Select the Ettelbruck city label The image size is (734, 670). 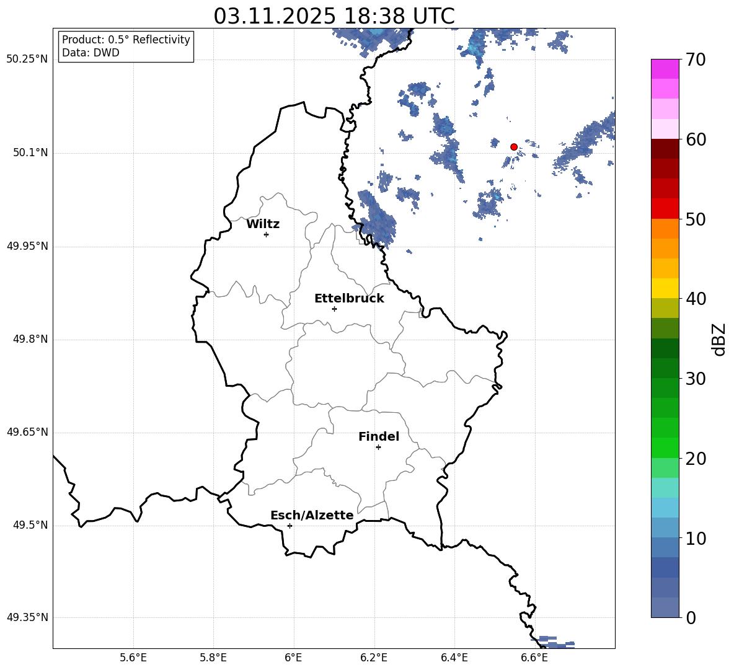pyautogui.click(x=349, y=299)
